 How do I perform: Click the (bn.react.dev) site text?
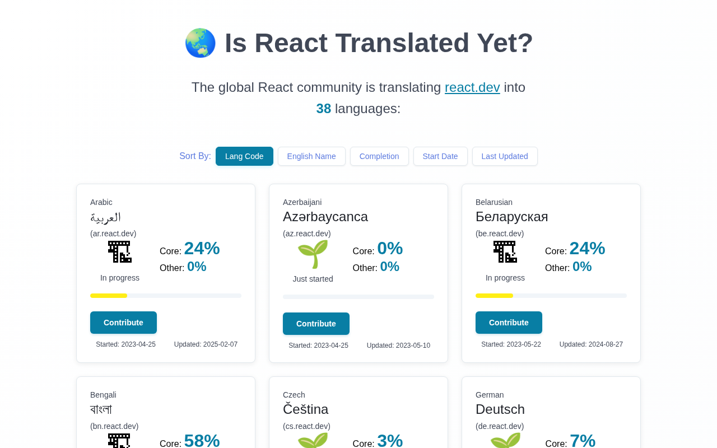(x=114, y=426)
